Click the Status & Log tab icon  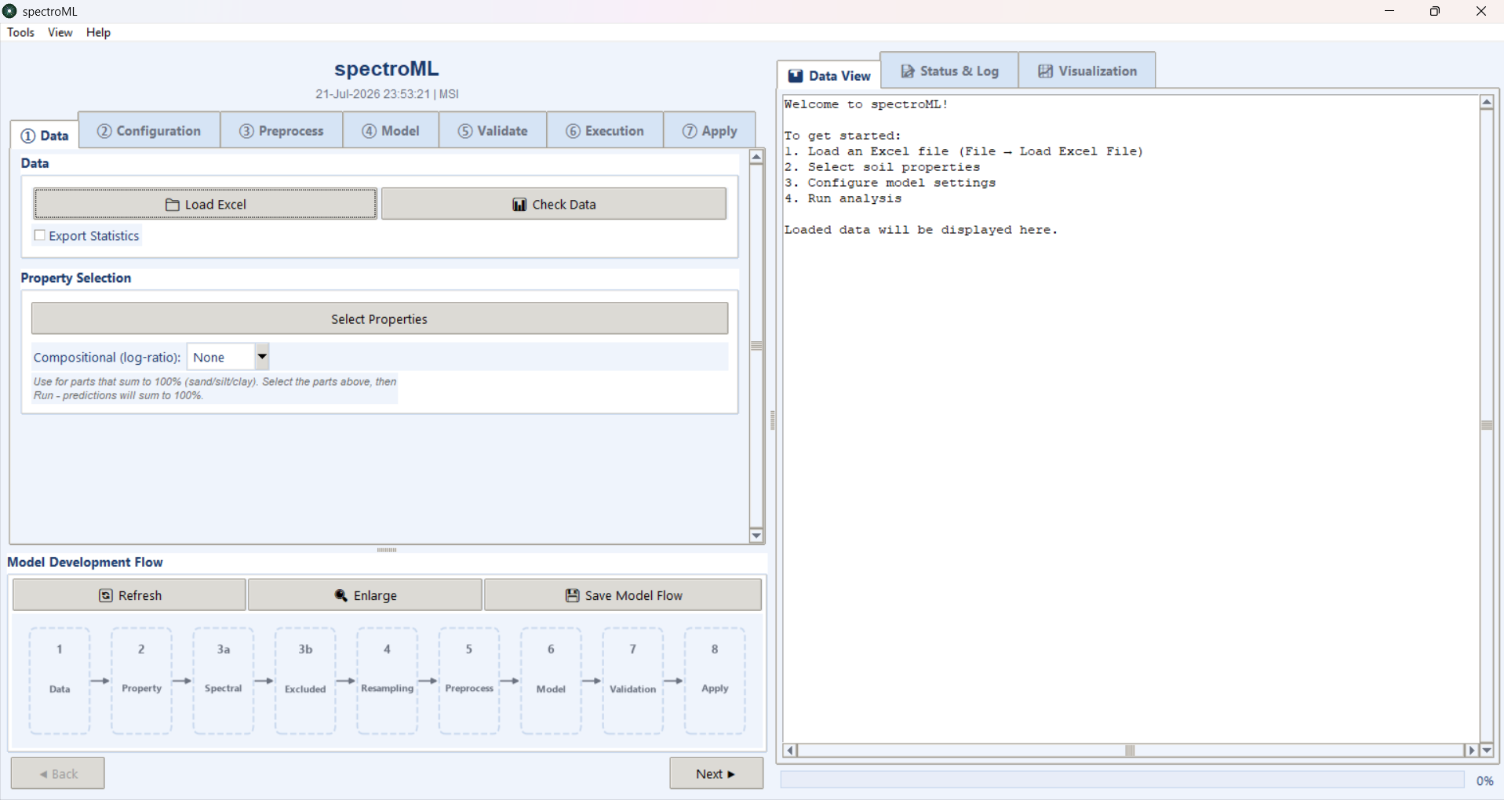(x=908, y=71)
